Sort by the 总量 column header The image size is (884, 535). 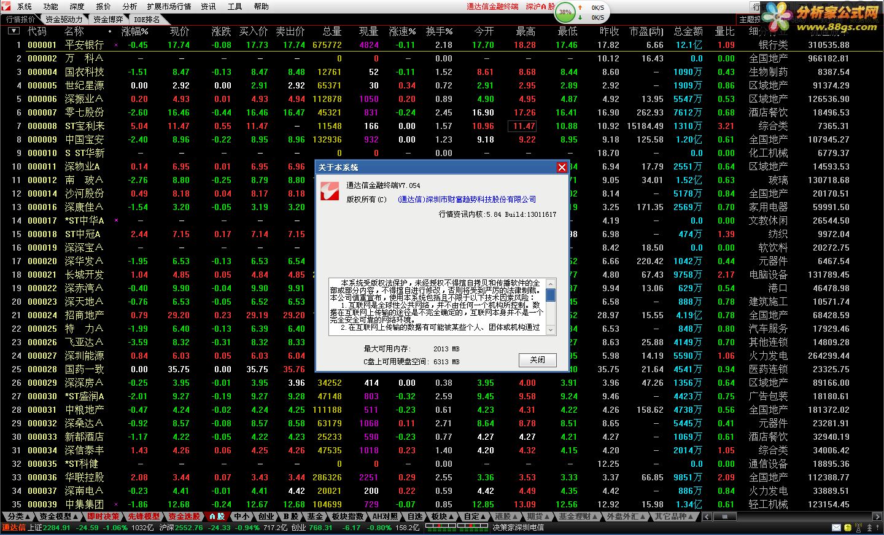332,31
